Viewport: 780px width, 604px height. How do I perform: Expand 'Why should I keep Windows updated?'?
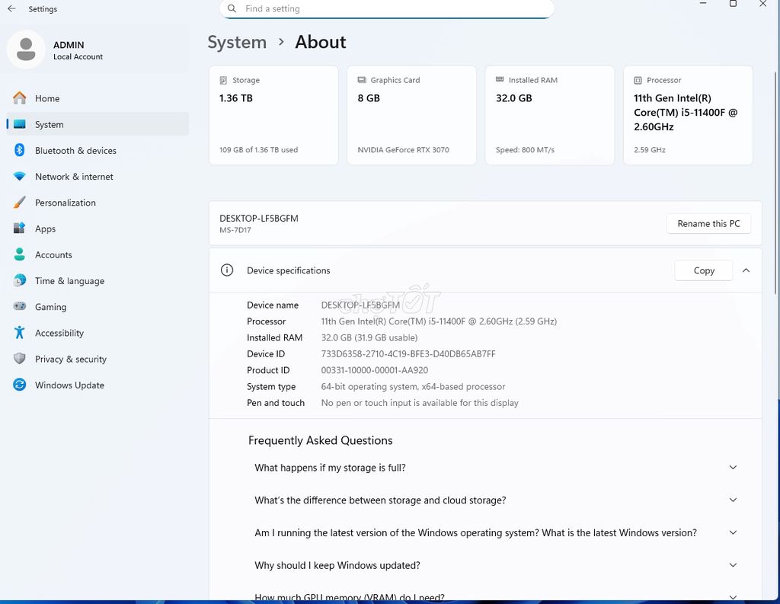pos(494,565)
